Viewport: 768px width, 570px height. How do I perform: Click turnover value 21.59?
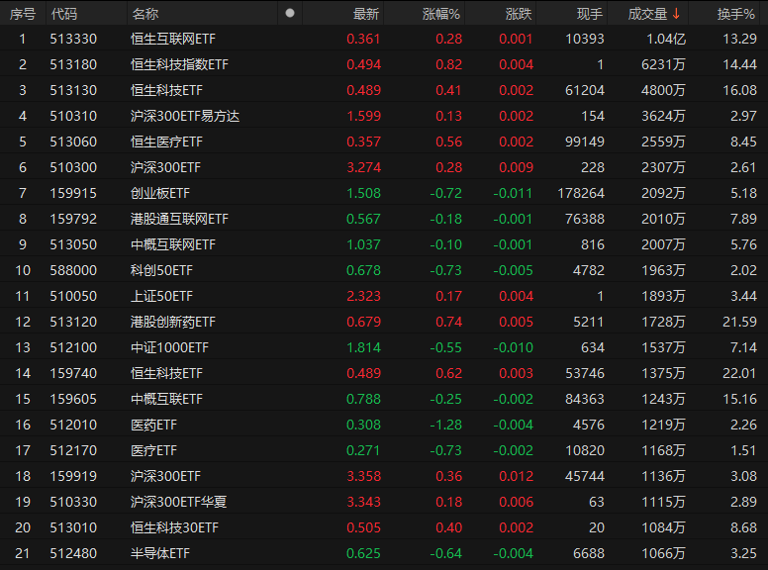pyautogui.click(x=739, y=322)
